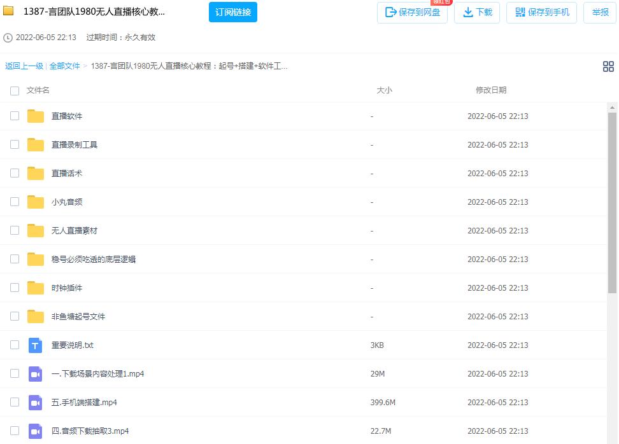Click the folder icon beside the share title
Viewport: 619px width, 444px height.
pyautogui.click(x=8, y=11)
